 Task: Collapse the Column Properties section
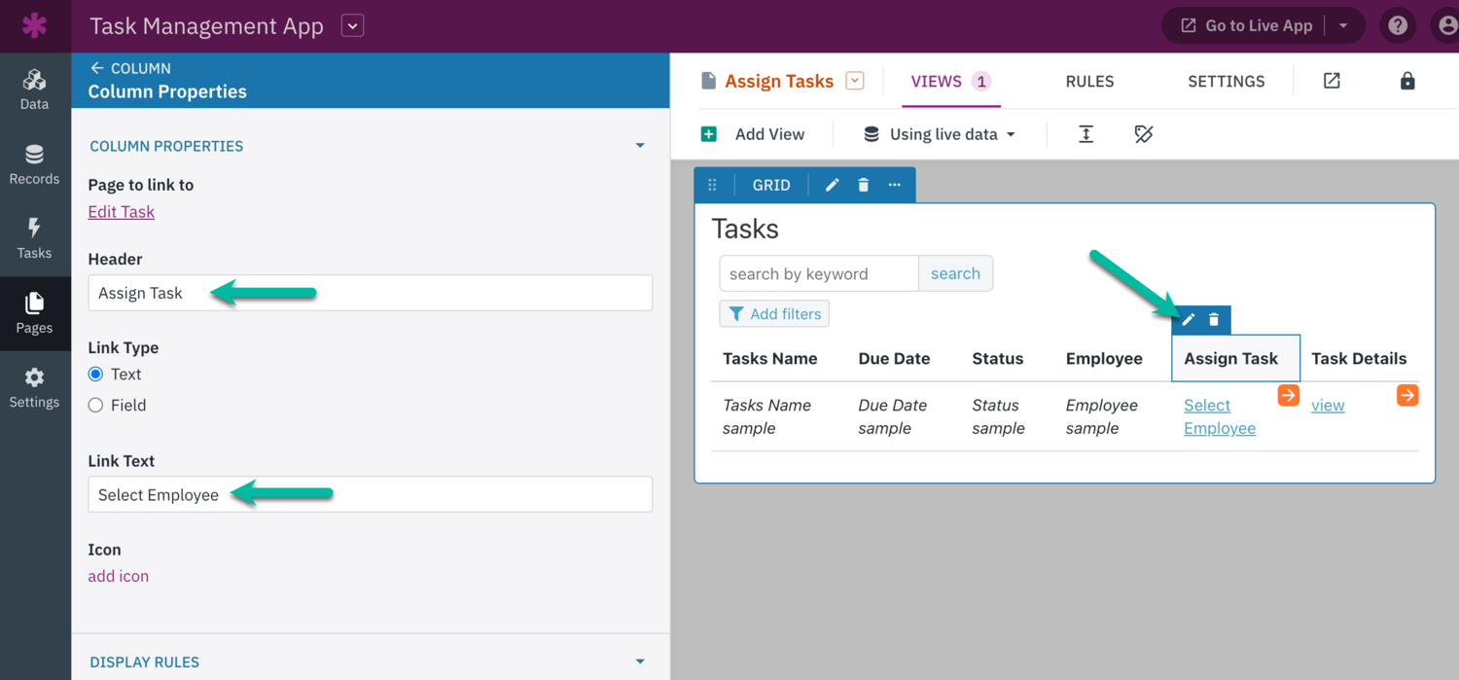(640, 146)
